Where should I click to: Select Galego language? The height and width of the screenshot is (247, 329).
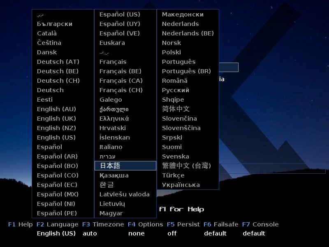point(111,100)
